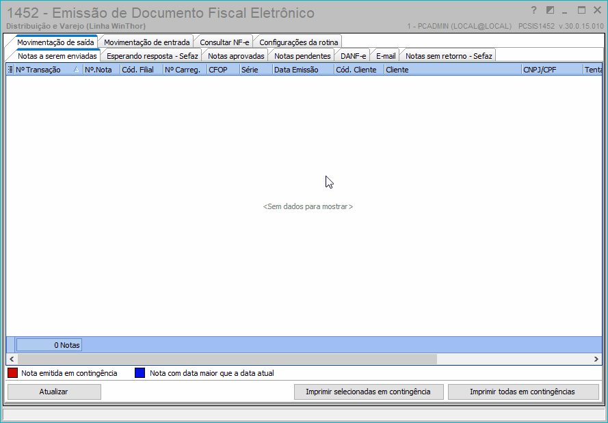
Task: Sort by CNPJ/CPF column header
Action: tap(553, 70)
